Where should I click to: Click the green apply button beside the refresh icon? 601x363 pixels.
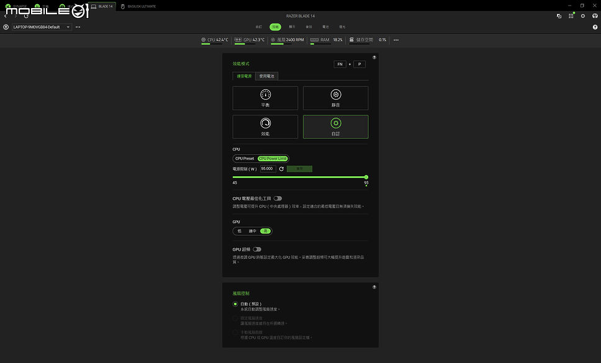tap(299, 169)
